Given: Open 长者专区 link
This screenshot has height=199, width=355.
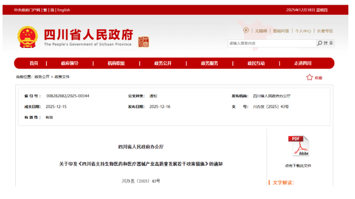Looking at the screenshot, I should pyautogui.click(x=325, y=31).
